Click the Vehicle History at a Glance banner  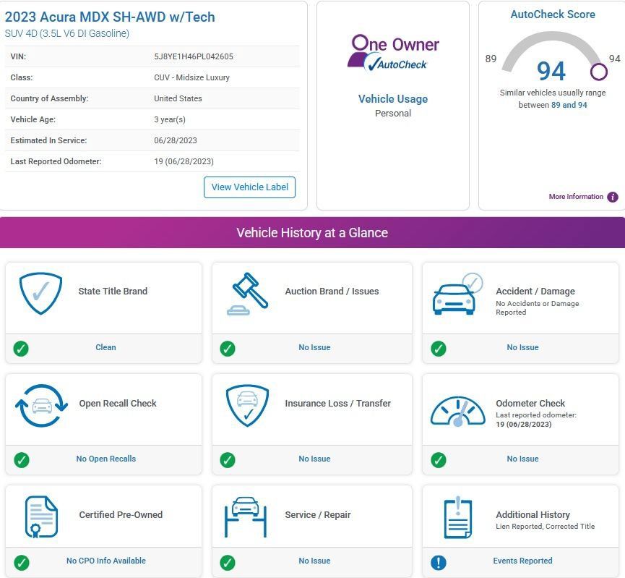click(312, 233)
